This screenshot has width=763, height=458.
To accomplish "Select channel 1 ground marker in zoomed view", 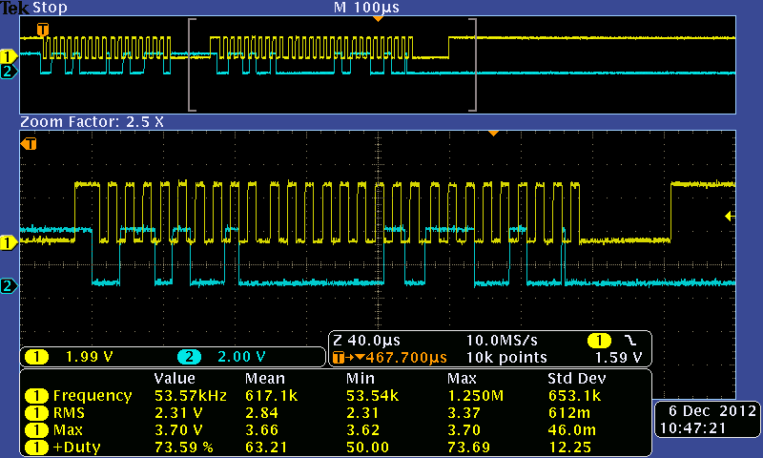I will 9,242.
